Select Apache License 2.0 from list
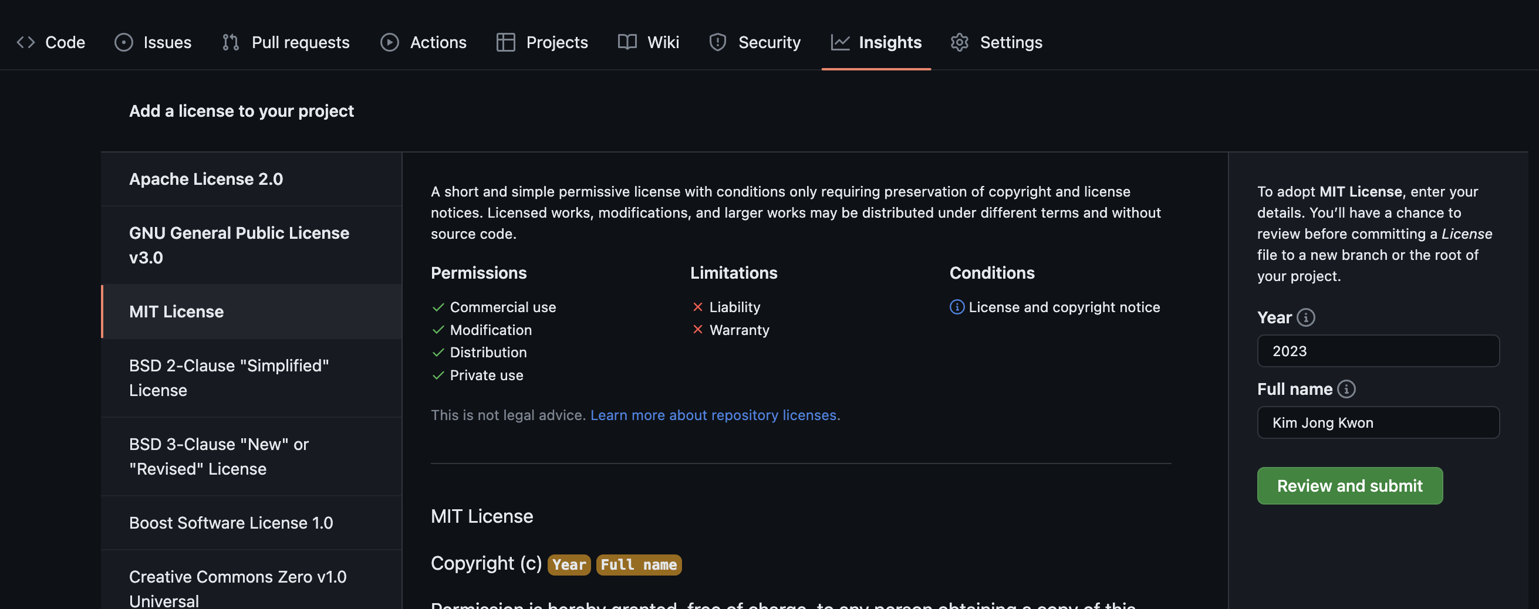Screen dimensions: 1539x609 tap(205, 179)
